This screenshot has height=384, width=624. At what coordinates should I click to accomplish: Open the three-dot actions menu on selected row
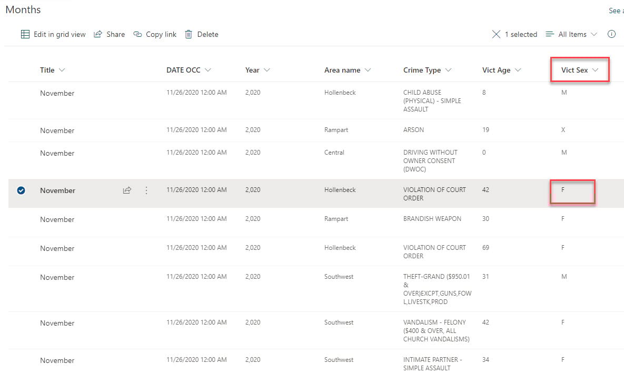click(x=146, y=190)
